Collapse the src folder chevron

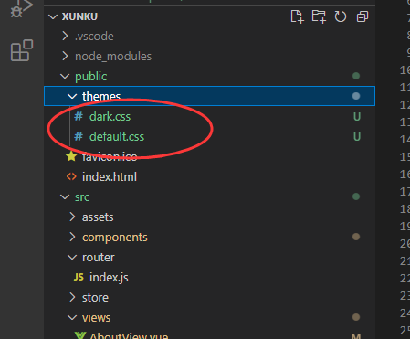pos(65,197)
